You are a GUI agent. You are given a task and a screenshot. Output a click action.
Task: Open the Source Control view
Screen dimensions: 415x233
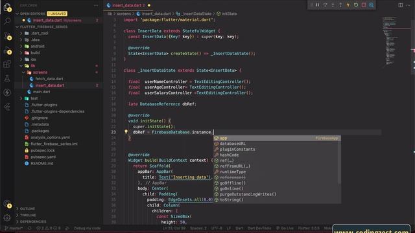[x=7, y=36]
